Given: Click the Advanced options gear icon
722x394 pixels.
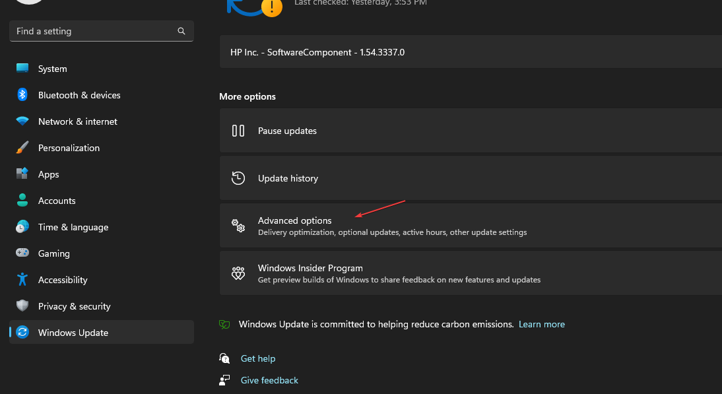Looking at the screenshot, I should point(238,226).
